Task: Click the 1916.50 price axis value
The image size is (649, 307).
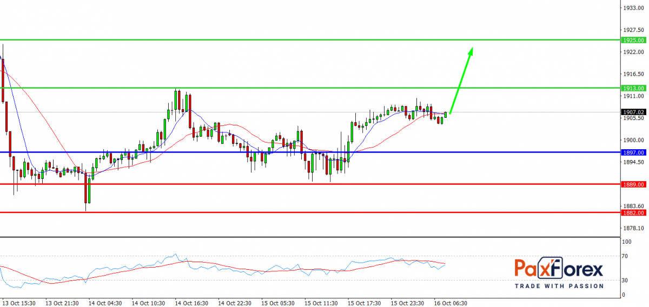Action: (632, 74)
